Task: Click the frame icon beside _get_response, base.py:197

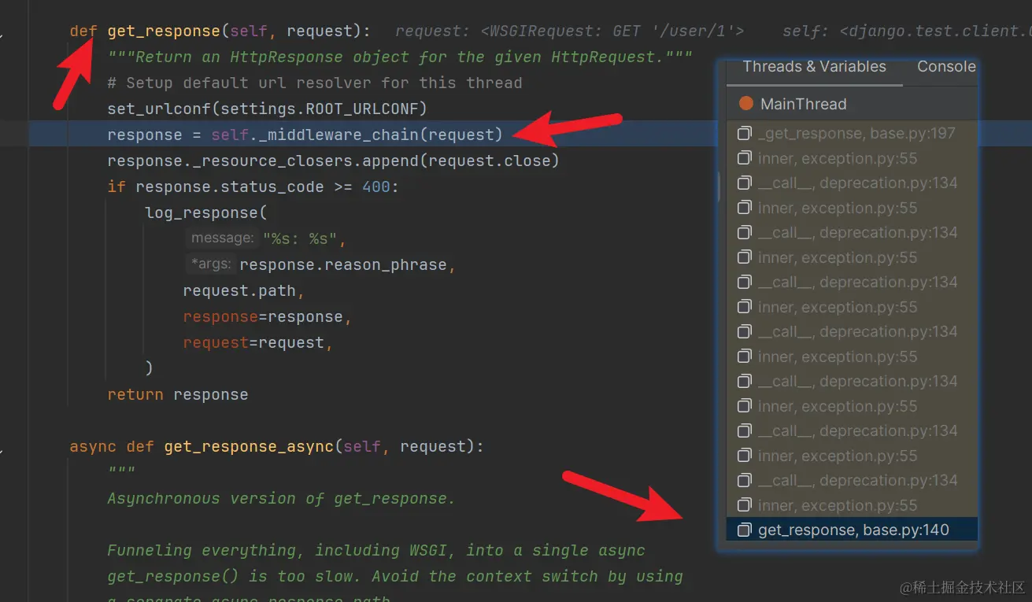Action: 744,134
